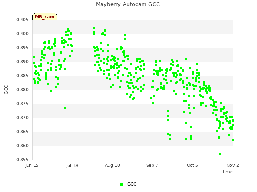257x192 pixels.
Task: Click the 0.400 y-axis value
Action: 22,34
